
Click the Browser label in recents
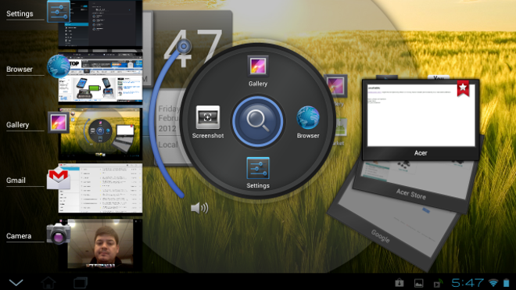click(20, 70)
